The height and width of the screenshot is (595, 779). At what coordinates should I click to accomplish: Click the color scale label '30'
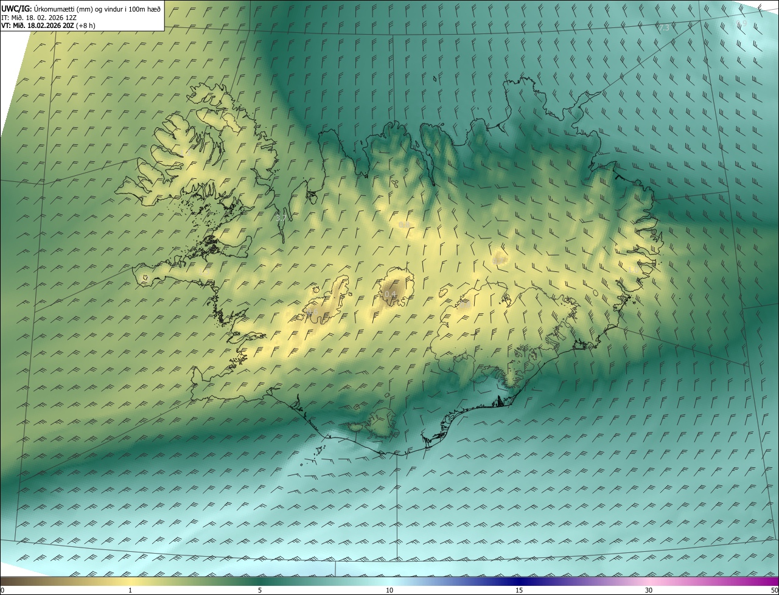649,590
